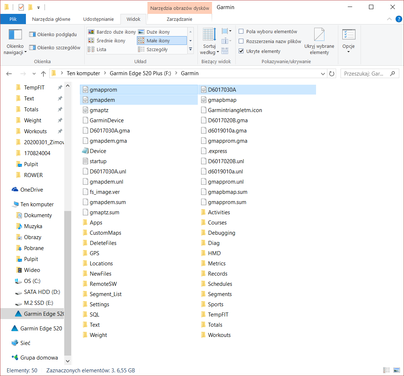This screenshot has height=376, width=404.
Task: Expand the address bar history dropdown
Action: click(x=323, y=74)
